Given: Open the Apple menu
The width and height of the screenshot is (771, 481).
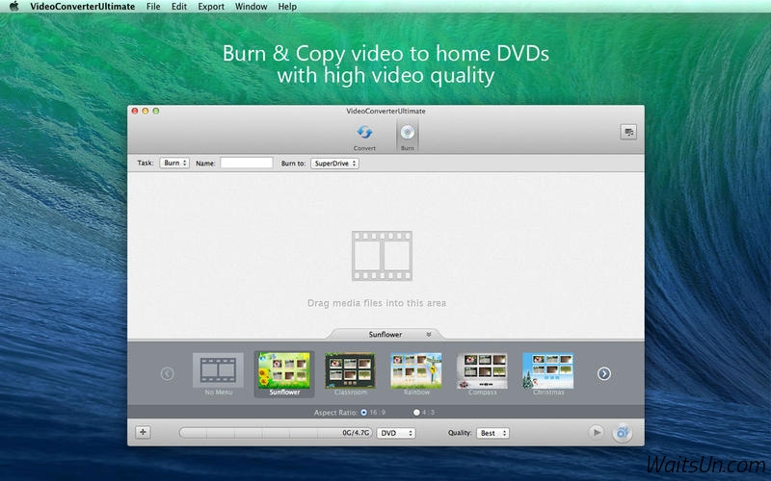Looking at the screenshot, I should click(13, 7).
